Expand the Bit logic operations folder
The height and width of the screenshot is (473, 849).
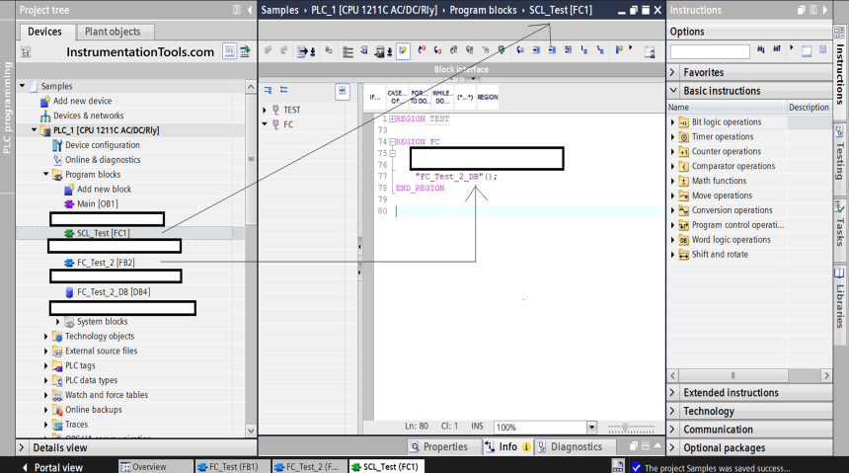pos(673,121)
